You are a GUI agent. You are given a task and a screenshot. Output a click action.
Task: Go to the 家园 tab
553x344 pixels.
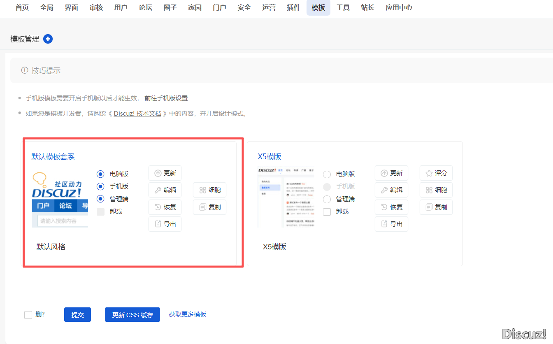(195, 7)
